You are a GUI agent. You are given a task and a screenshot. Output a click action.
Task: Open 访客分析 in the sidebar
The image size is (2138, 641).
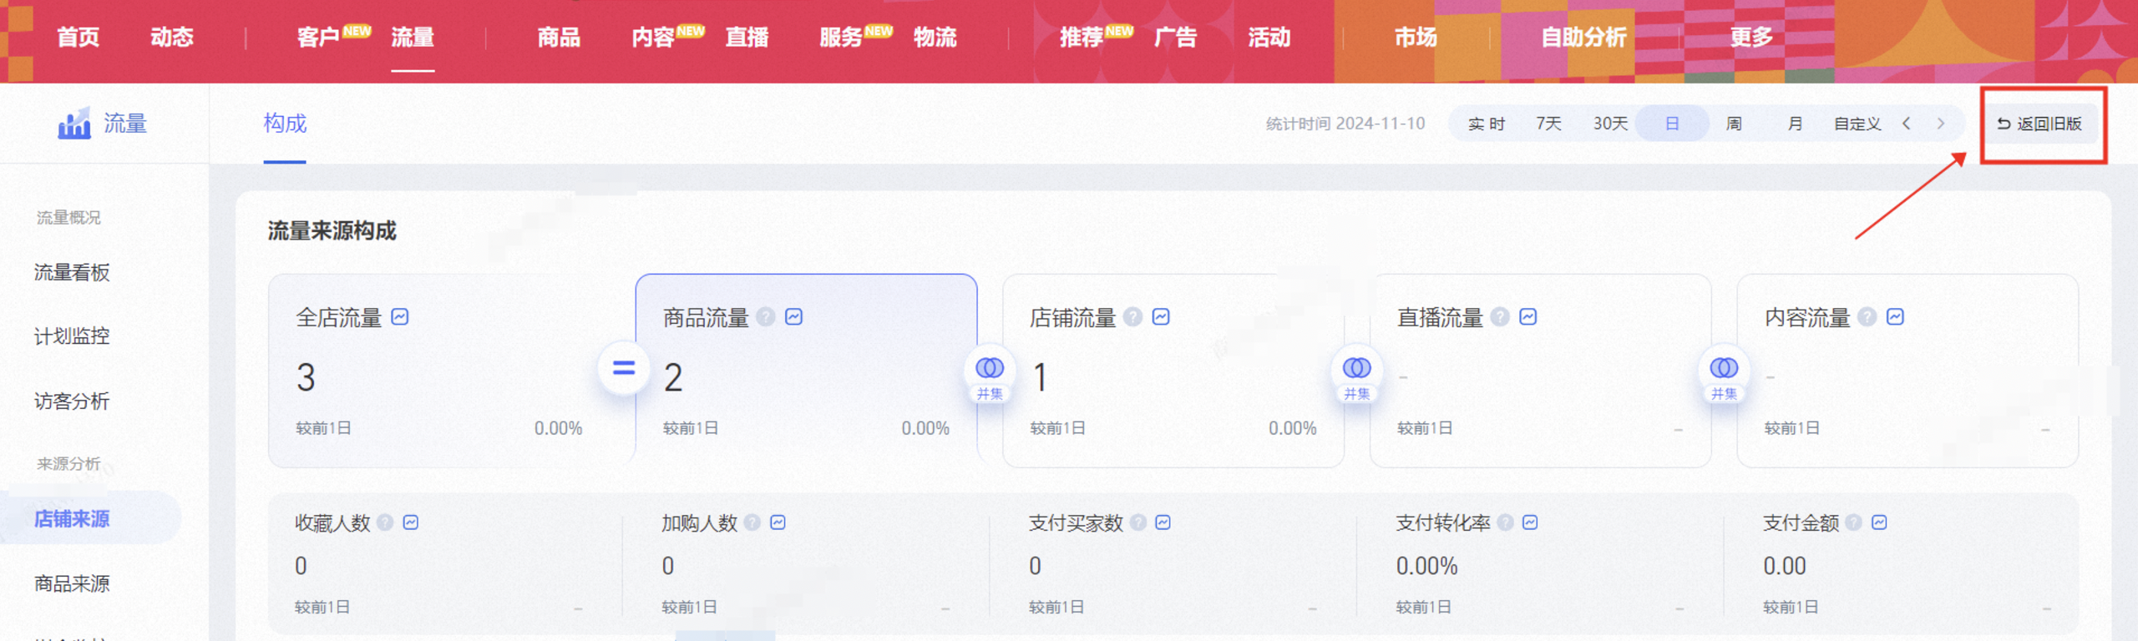pyautogui.click(x=72, y=401)
